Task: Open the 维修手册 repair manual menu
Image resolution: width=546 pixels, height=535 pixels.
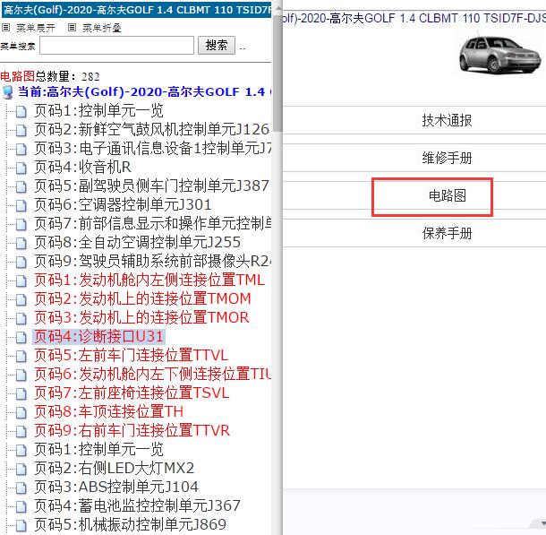Action: pyautogui.click(x=447, y=158)
